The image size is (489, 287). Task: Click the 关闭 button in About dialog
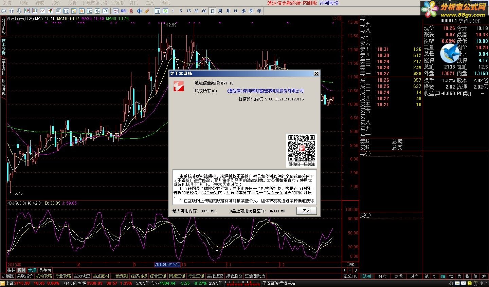point(307,211)
